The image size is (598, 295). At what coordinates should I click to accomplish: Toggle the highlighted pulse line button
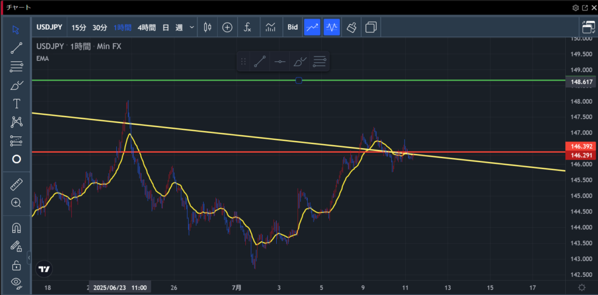[x=332, y=27]
